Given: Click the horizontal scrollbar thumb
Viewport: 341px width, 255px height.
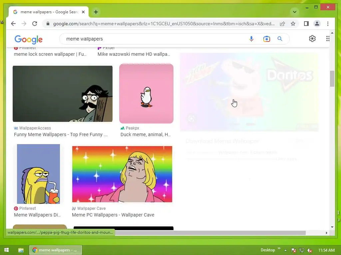Looking at the screenshot, I should 210,233.
